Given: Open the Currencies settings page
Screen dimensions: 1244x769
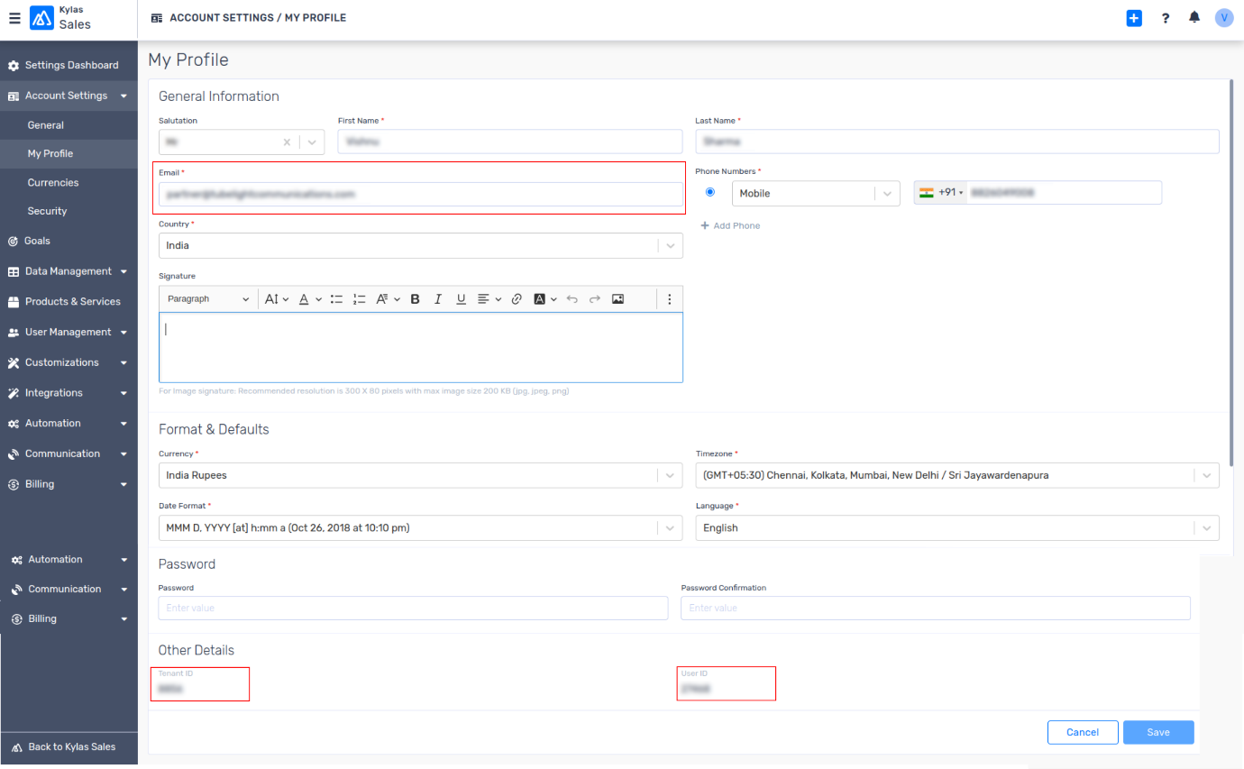Looking at the screenshot, I should (x=53, y=182).
